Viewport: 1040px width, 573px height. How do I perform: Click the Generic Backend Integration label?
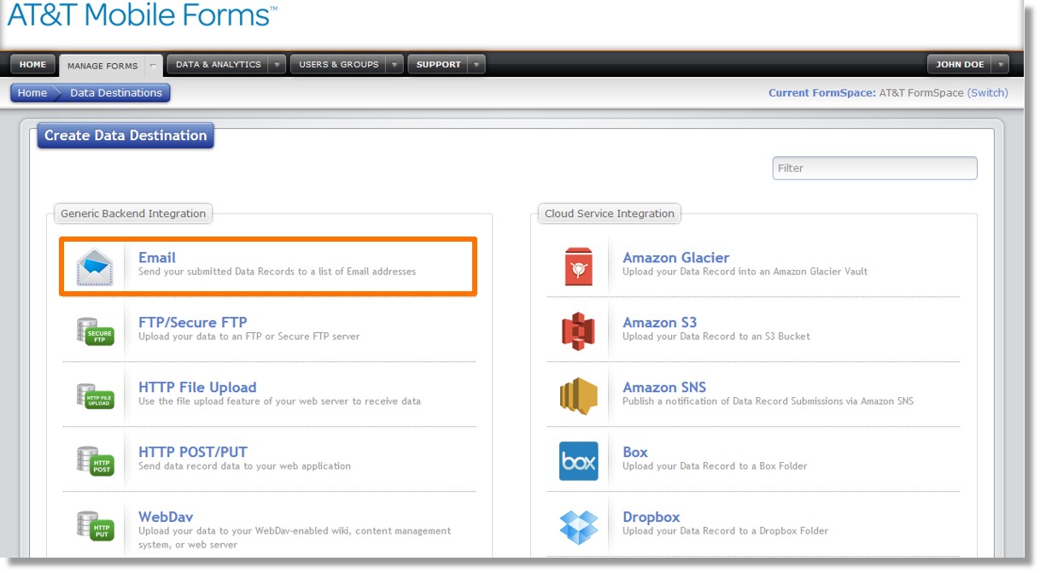click(x=133, y=213)
